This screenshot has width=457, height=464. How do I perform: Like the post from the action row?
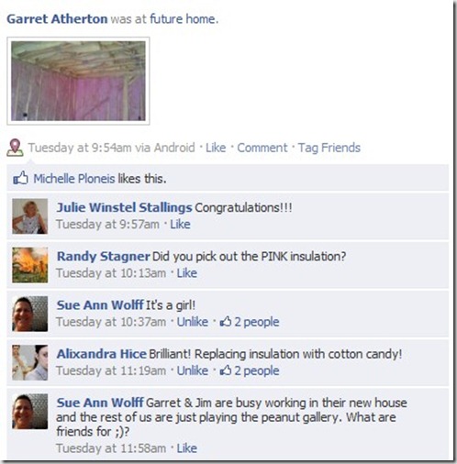tap(216, 148)
